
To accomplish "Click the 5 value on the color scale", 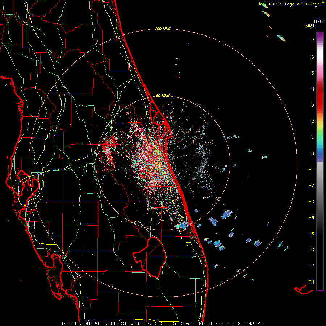I will click(313, 73).
